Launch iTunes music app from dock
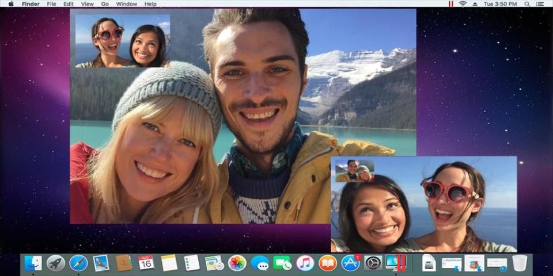This screenshot has height=276, width=553. pyautogui.click(x=305, y=263)
